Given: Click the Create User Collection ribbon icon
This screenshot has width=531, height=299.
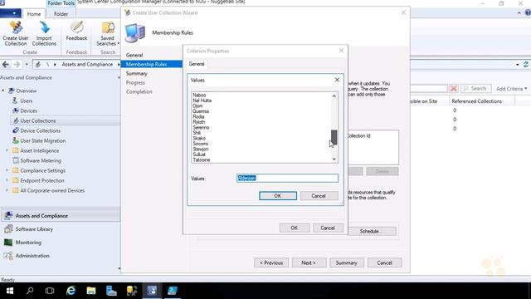Looking at the screenshot, I should [16, 33].
